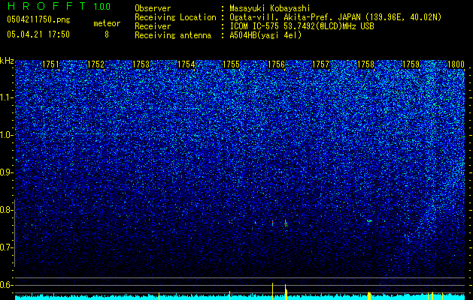This screenshot has width=473, height=300.
Task: Click the 1753 time marker
Action: [x=141, y=64]
